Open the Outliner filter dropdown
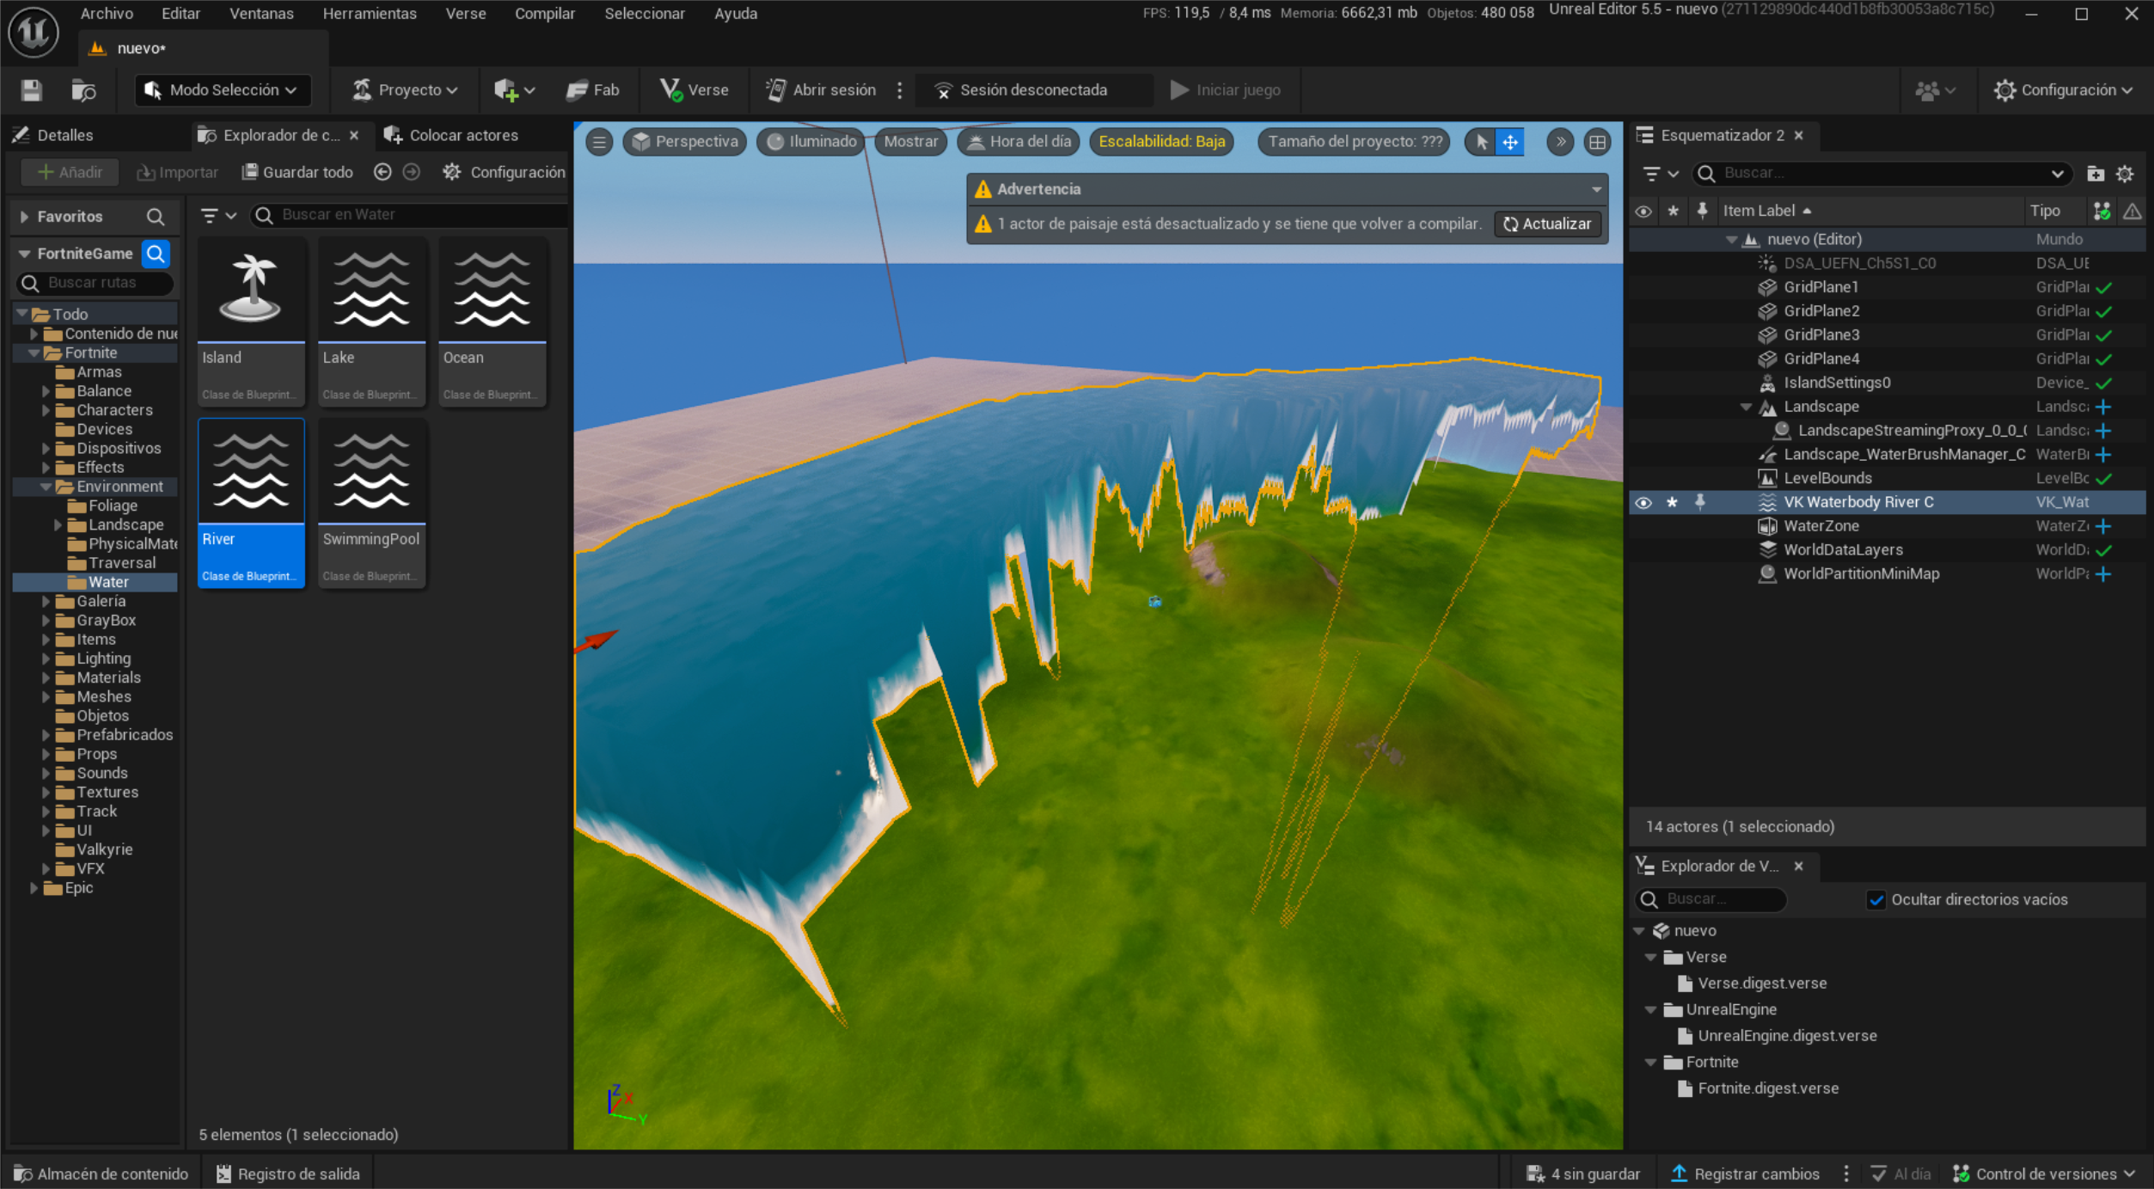The image size is (2154, 1189). [x=1660, y=174]
